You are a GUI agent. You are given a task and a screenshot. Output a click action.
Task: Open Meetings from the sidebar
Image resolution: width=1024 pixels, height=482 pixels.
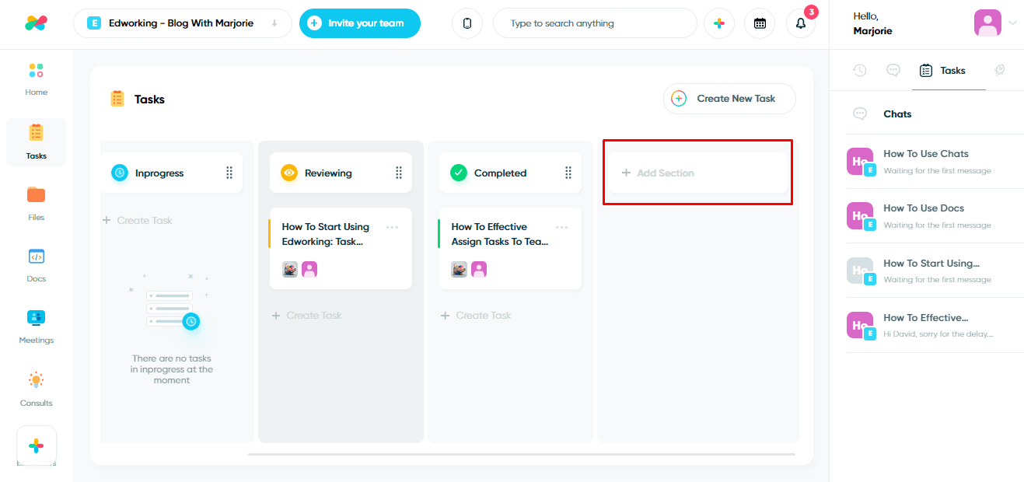(36, 327)
